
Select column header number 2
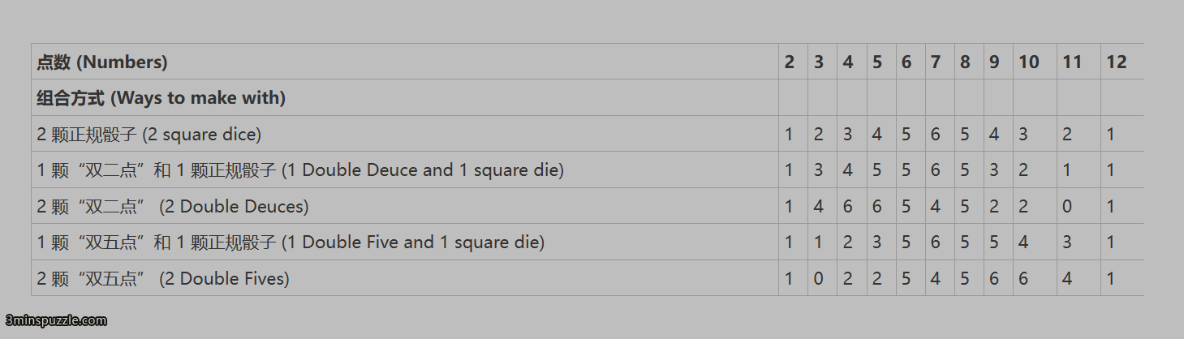[x=790, y=62]
